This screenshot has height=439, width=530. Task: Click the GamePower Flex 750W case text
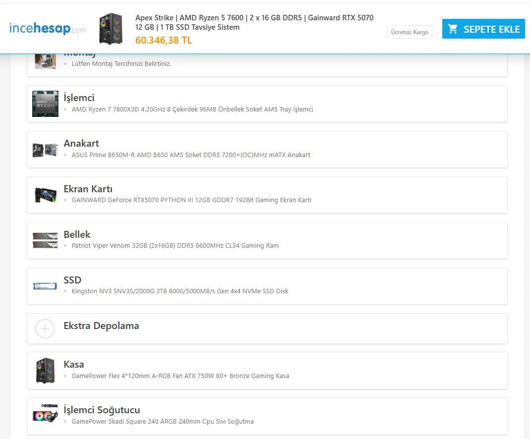pos(180,376)
